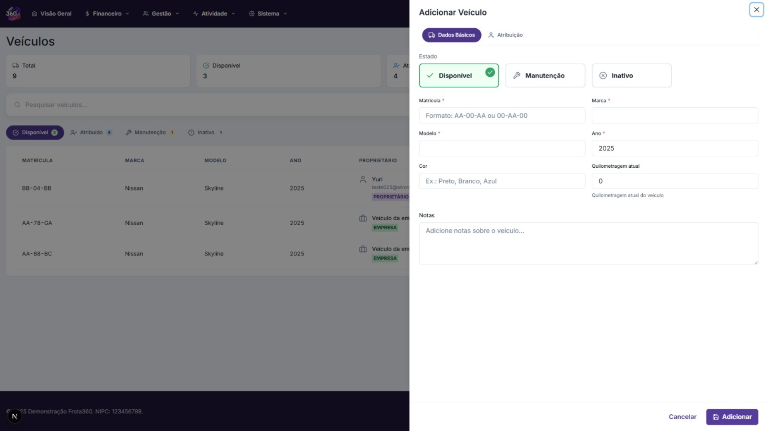Click the search magnifier icon
This screenshot has width=767, height=431.
(x=17, y=105)
